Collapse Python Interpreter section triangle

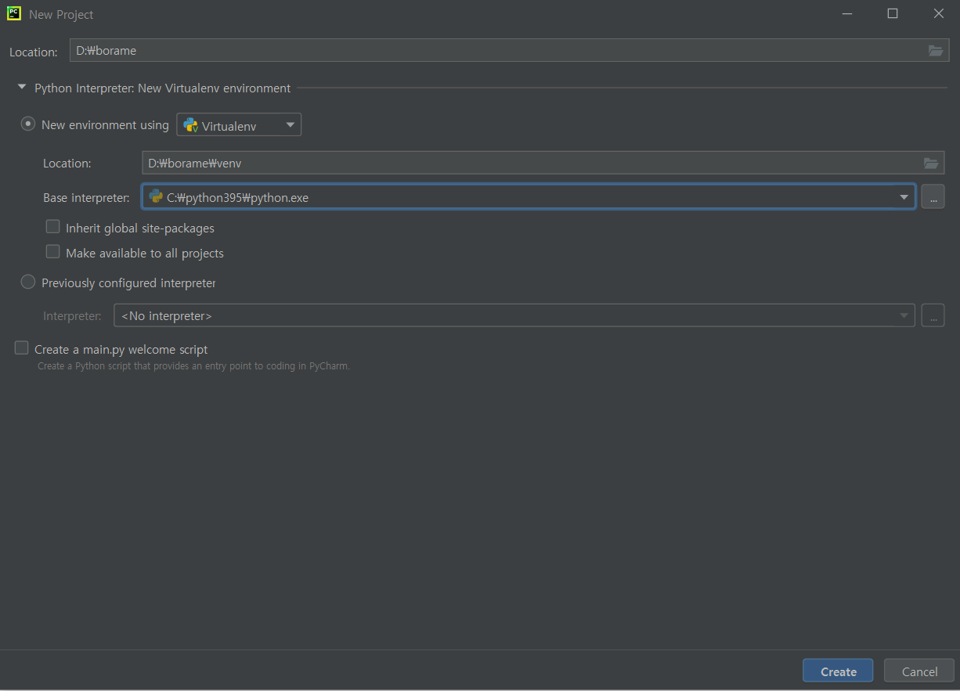pos(22,88)
